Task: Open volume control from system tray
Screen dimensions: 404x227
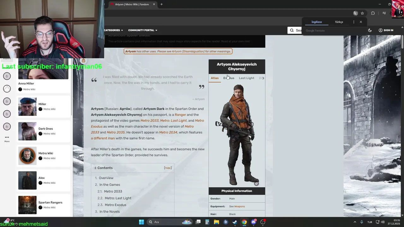Action: (383, 222)
